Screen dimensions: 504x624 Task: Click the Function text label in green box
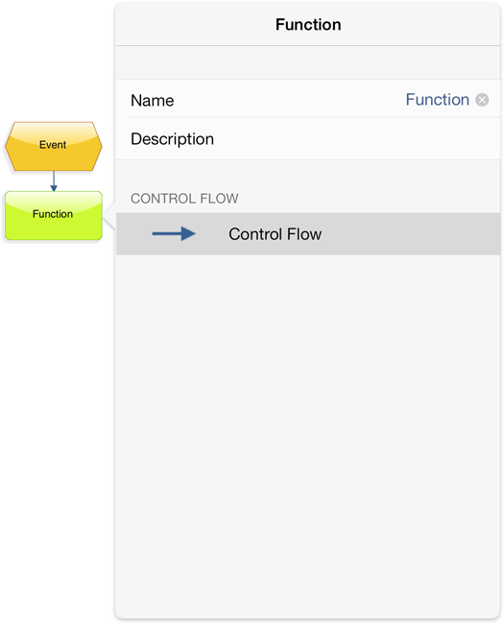(x=53, y=214)
